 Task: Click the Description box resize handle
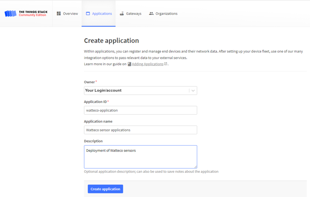[x=195, y=167]
